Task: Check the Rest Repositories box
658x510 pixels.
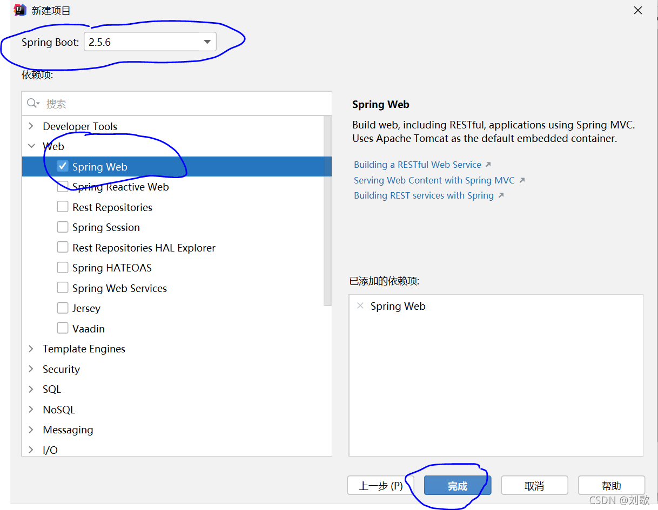Action: coord(63,207)
